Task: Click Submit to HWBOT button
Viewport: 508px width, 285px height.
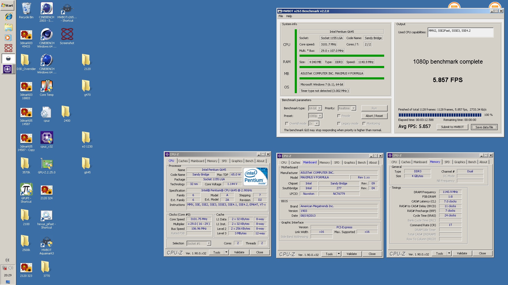Action: 452,127
